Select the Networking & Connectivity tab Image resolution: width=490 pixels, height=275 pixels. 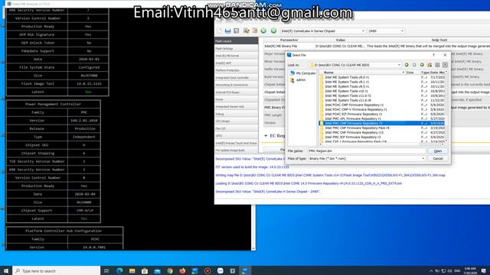click(x=237, y=85)
